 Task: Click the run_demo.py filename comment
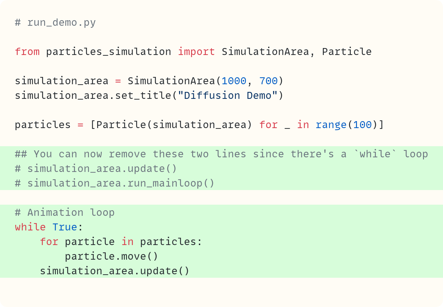(x=56, y=22)
